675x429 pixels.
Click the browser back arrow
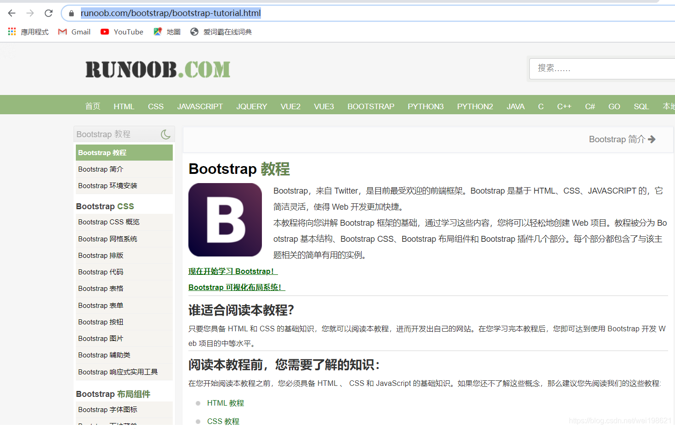click(x=12, y=13)
